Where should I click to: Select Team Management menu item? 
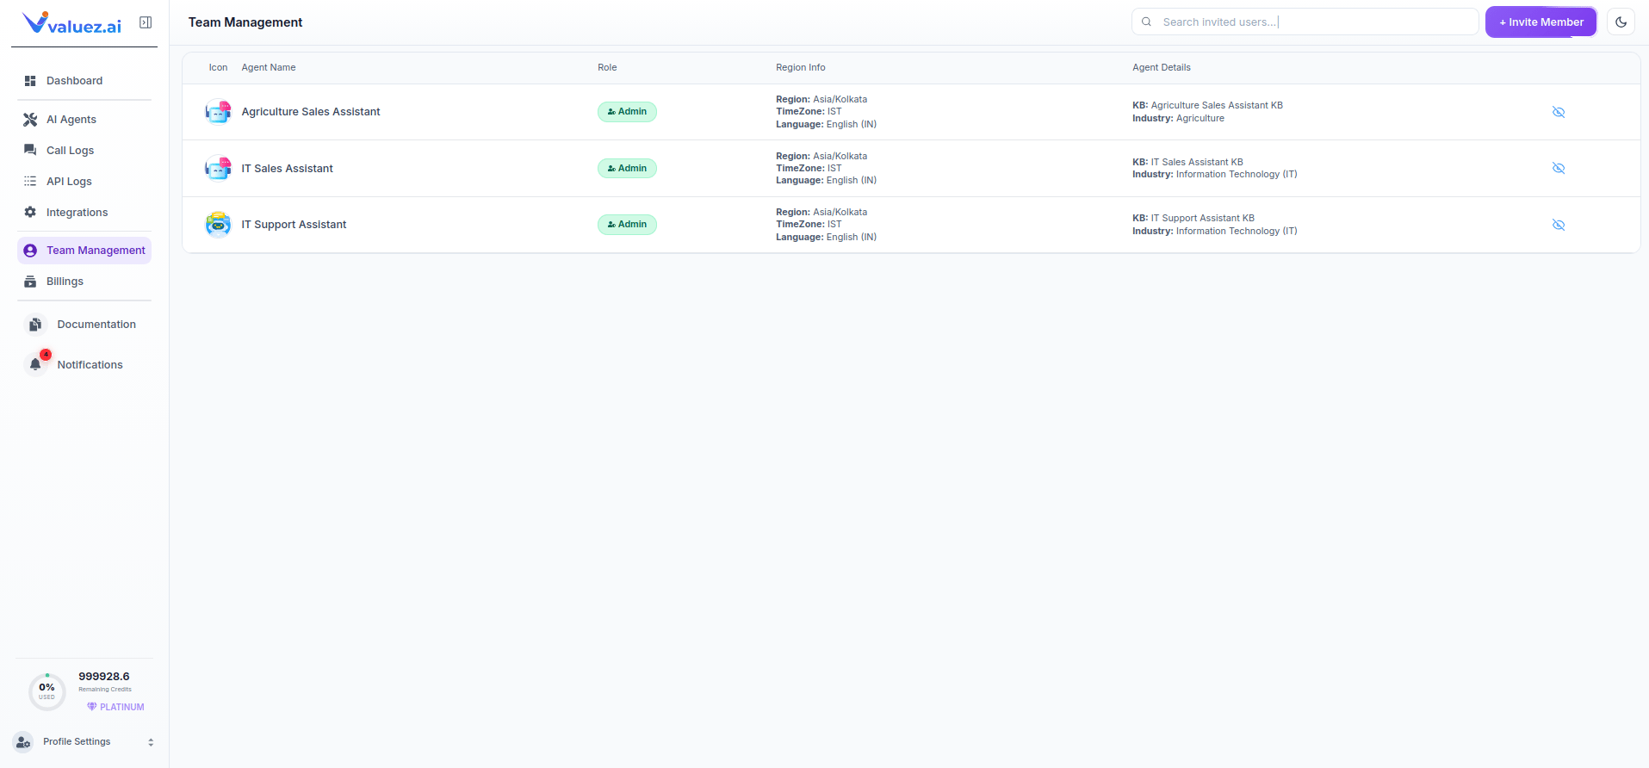[84, 251]
